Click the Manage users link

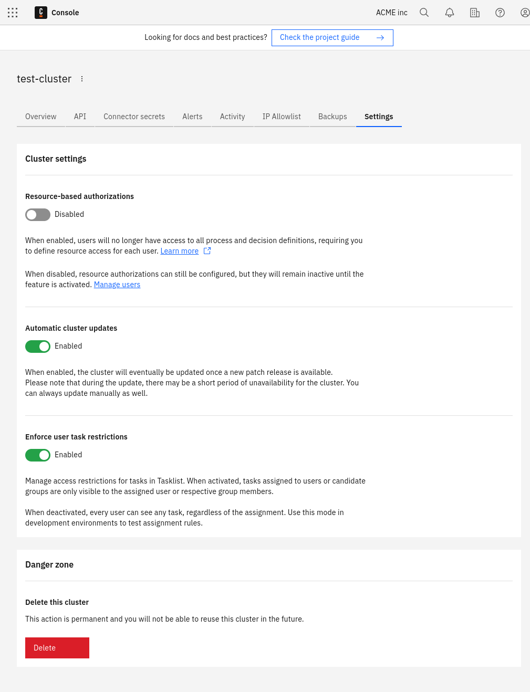tap(117, 284)
